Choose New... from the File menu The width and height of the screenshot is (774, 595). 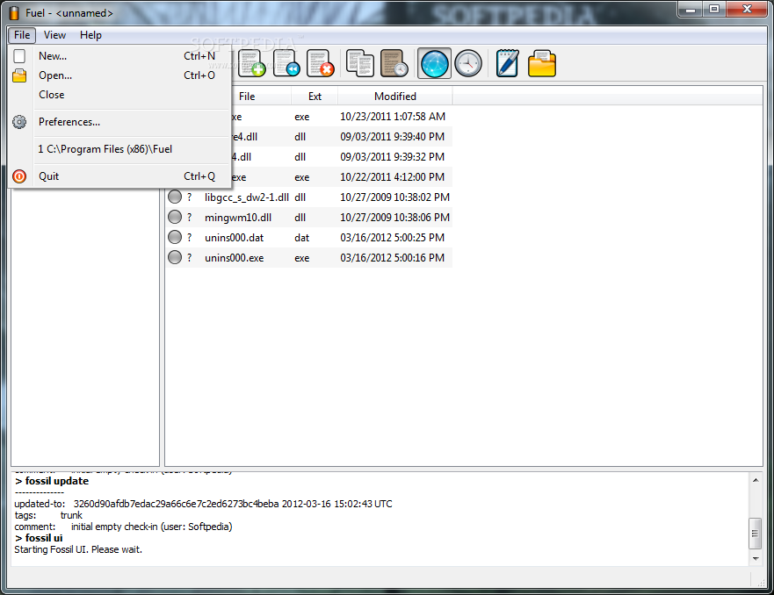[120, 56]
